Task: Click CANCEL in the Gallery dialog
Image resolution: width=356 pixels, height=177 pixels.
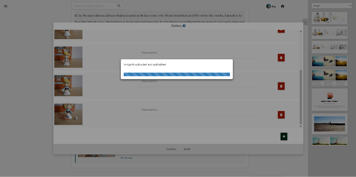Action: click(171, 149)
